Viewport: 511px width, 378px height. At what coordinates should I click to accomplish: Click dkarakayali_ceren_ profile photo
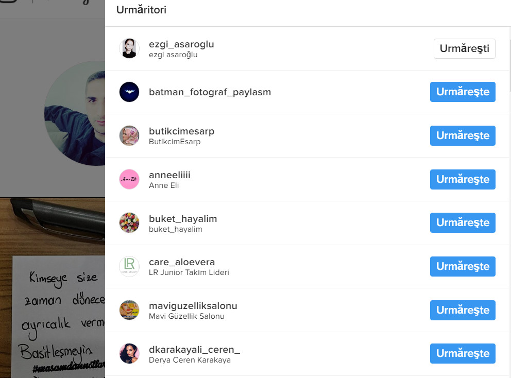129,354
